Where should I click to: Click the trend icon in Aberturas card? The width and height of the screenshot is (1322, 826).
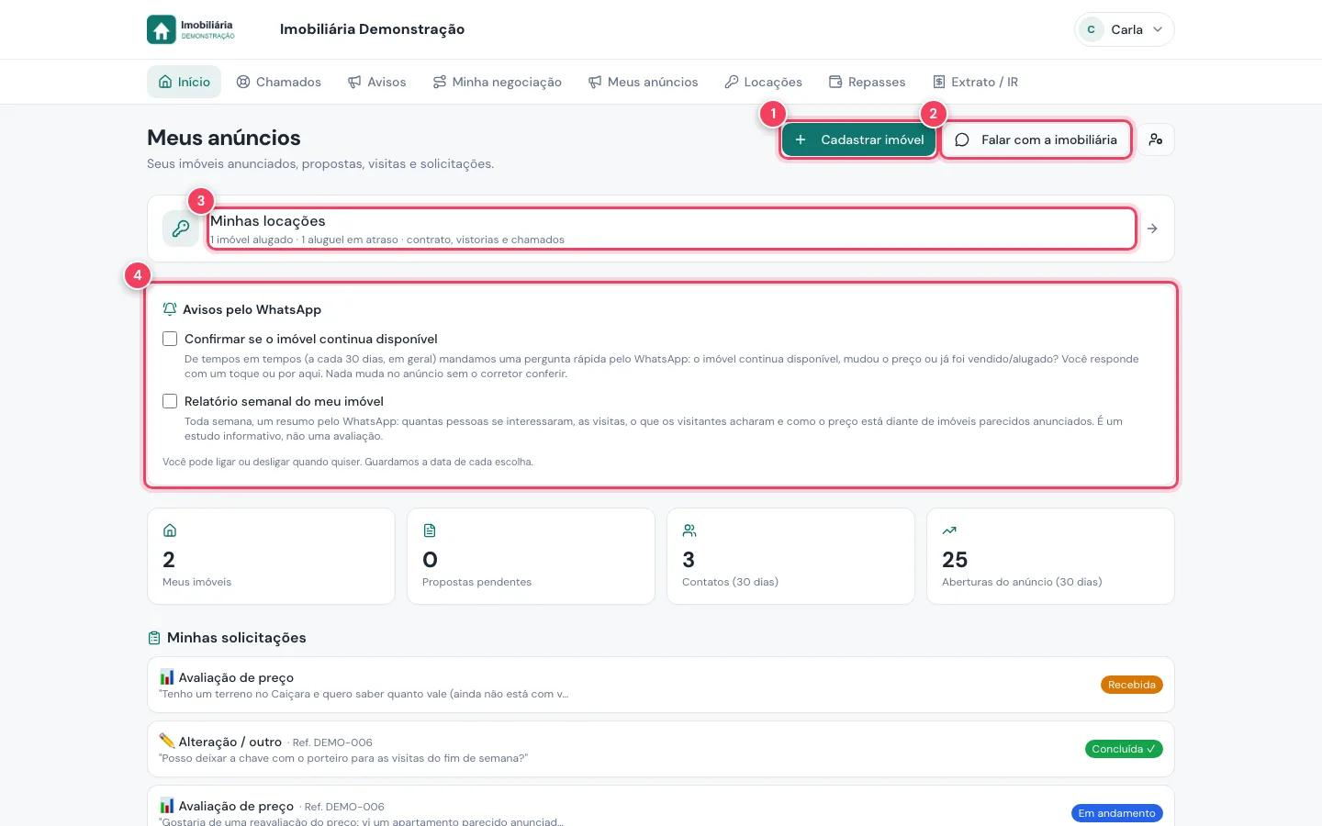click(949, 530)
